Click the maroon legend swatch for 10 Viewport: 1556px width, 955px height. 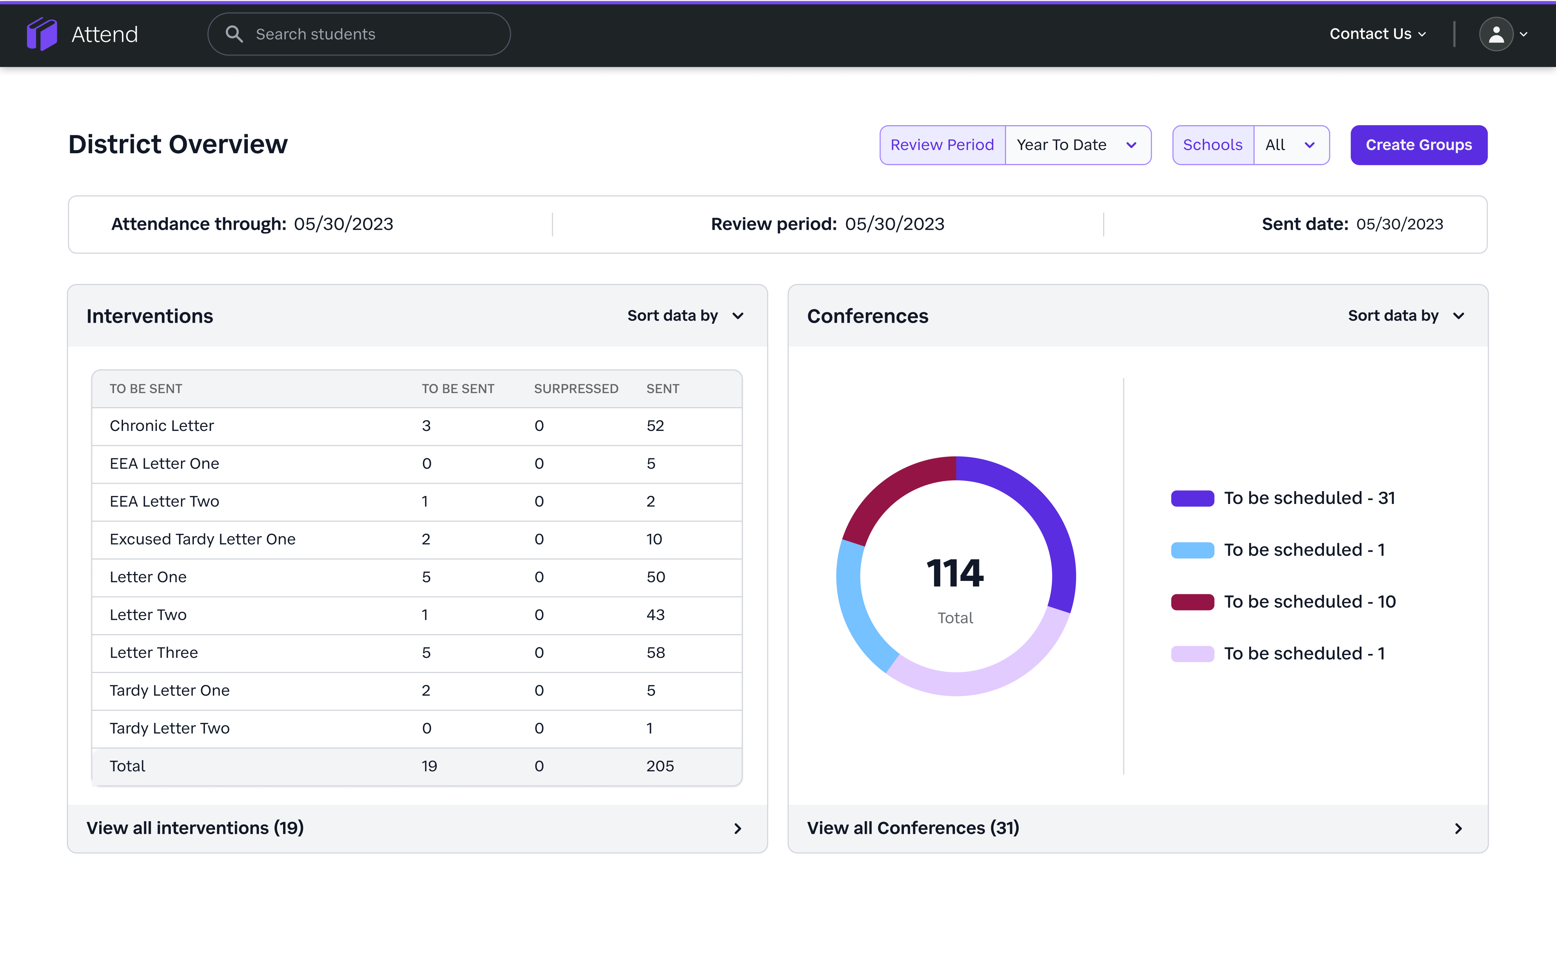point(1192,602)
